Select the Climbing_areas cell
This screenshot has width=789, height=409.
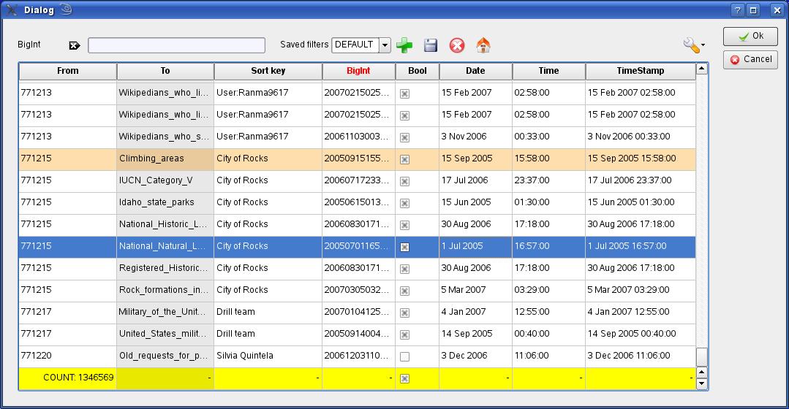tap(165, 158)
